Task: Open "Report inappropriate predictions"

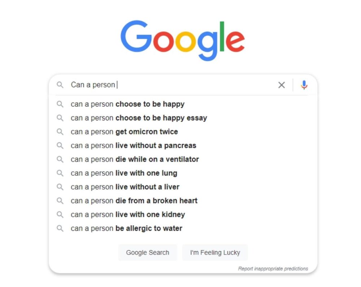Action: click(273, 269)
